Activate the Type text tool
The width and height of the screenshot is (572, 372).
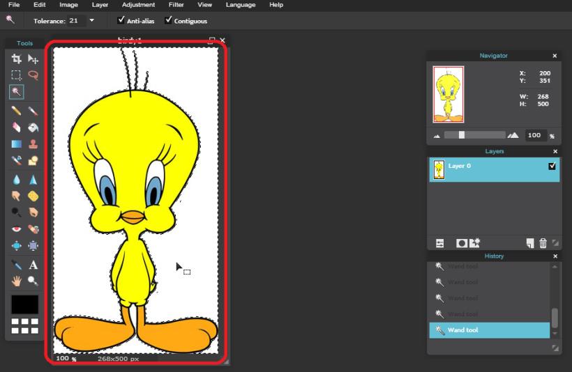pos(33,265)
